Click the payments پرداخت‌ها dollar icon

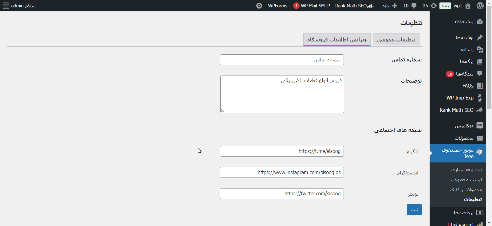(480, 212)
